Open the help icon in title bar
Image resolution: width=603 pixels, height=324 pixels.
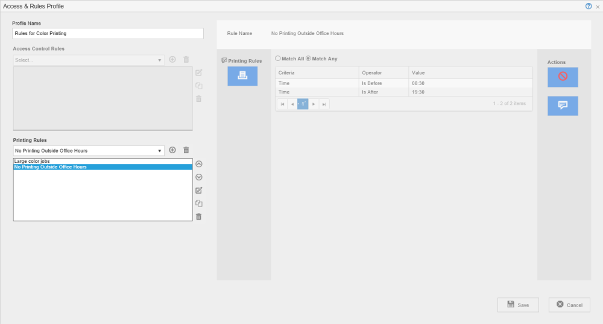(x=589, y=6)
